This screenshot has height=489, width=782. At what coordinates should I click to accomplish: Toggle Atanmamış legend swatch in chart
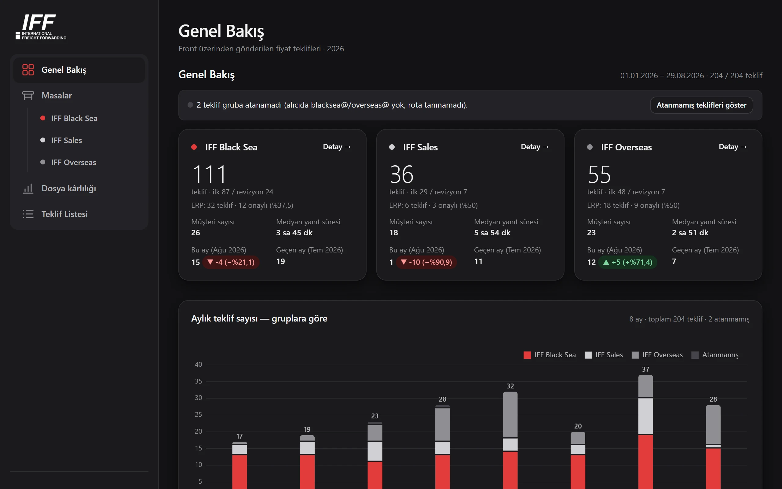point(695,355)
